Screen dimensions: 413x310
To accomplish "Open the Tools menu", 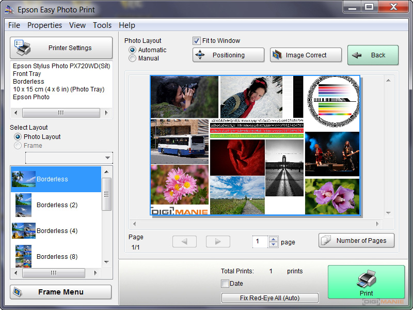I will pyautogui.click(x=102, y=25).
